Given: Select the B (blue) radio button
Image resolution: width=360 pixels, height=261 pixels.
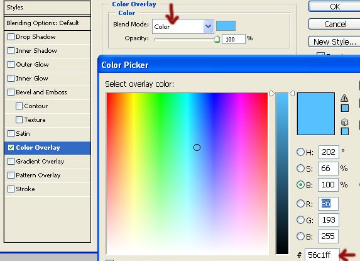Looking at the screenshot, I should click(x=300, y=236).
